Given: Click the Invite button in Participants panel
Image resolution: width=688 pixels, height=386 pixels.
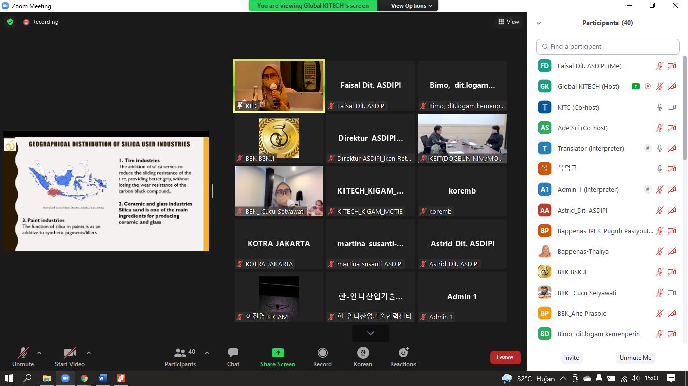Looking at the screenshot, I should point(571,358).
